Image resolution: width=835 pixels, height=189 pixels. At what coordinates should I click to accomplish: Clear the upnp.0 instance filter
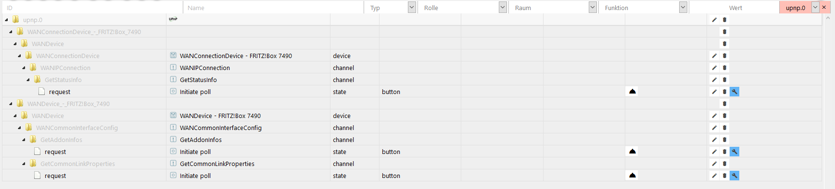[x=824, y=7]
